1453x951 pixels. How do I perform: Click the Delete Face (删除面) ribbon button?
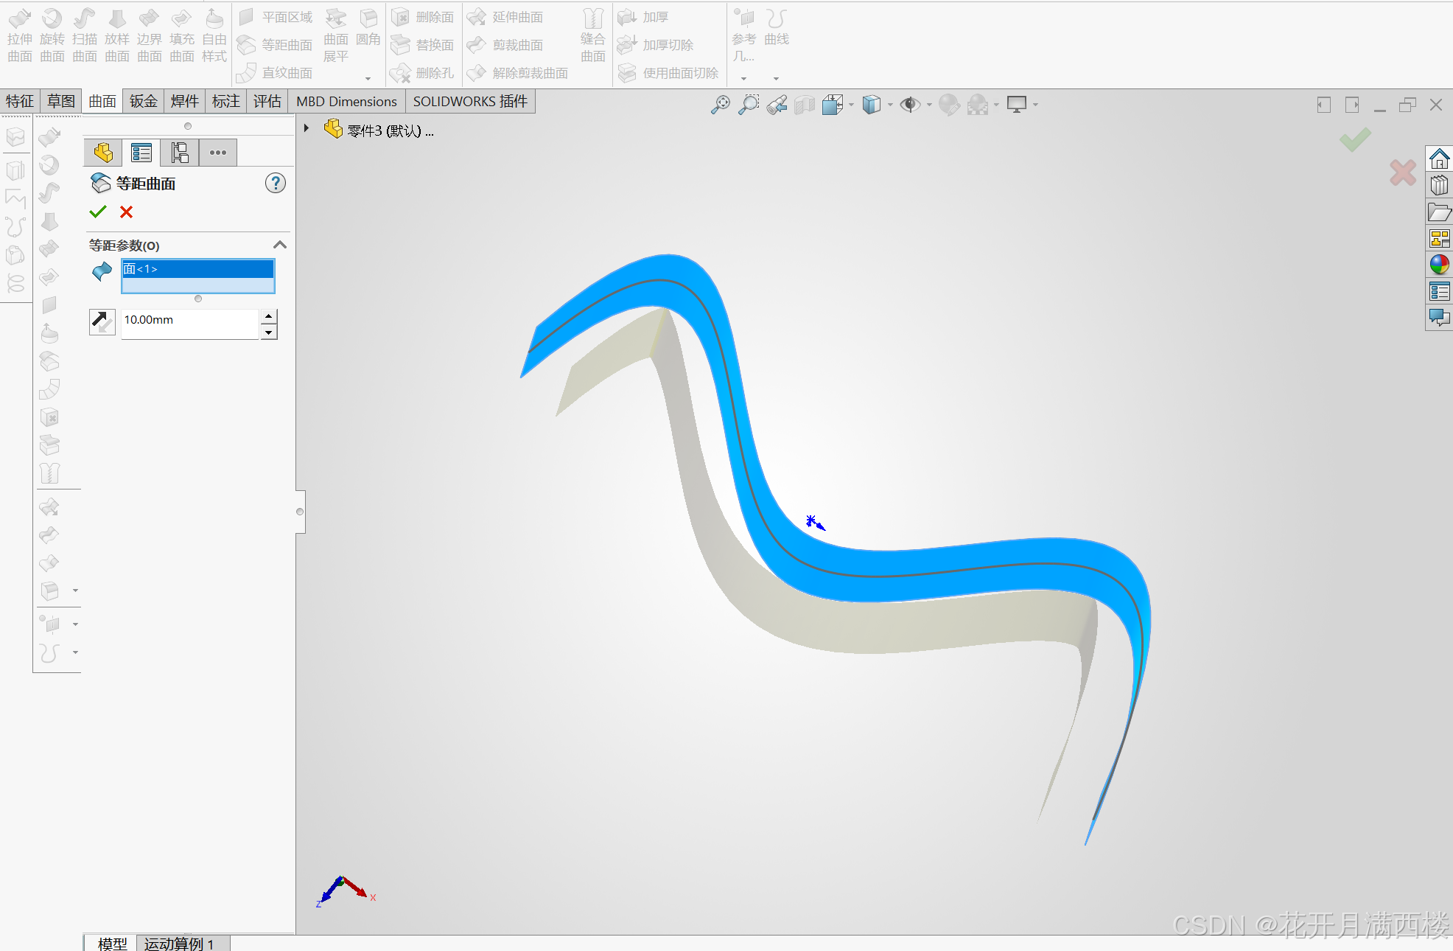pyautogui.click(x=423, y=17)
